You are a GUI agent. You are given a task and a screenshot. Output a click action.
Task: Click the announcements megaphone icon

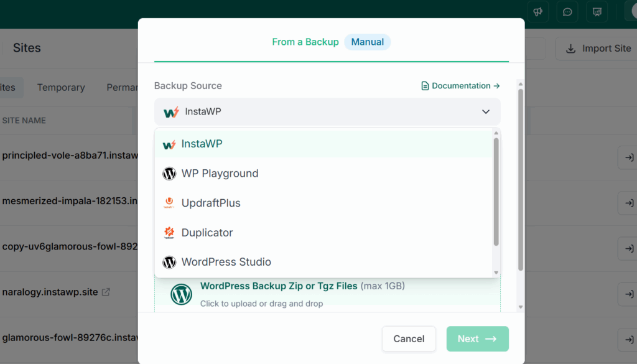coord(538,12)
